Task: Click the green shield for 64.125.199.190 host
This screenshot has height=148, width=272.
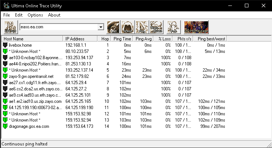Action: [x=5, y=108]
